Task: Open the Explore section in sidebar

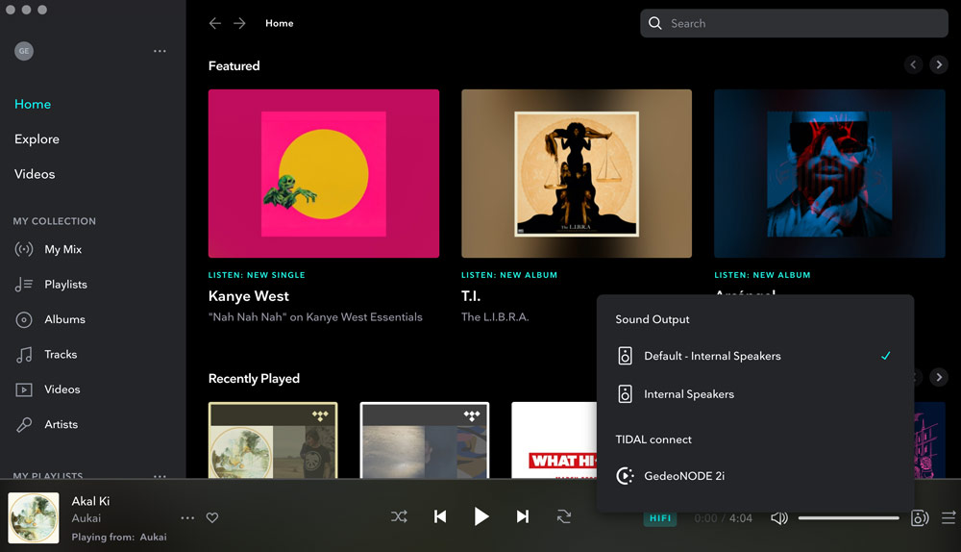Action: [x=37, y=139]
